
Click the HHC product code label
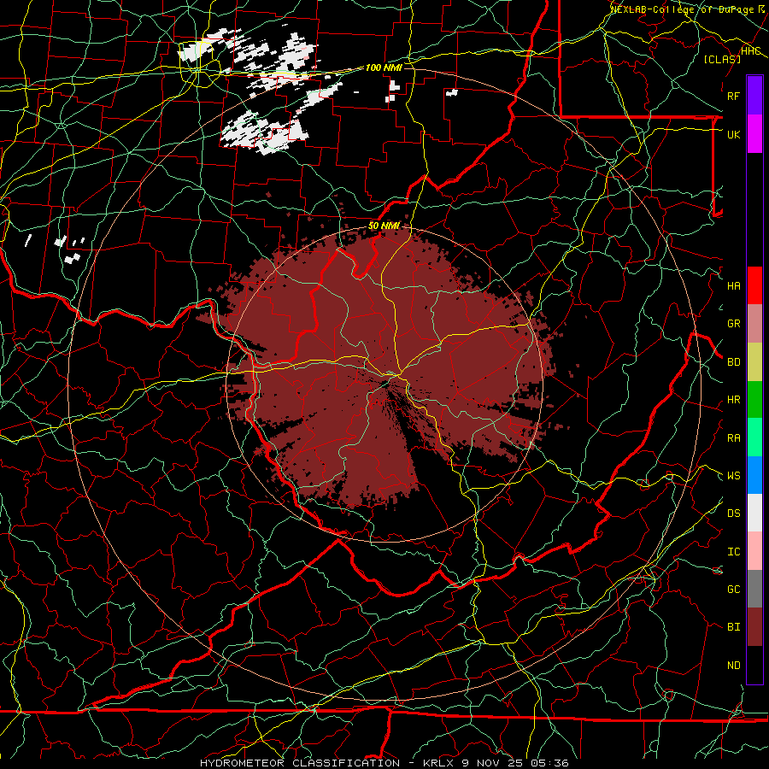(751, 51)
